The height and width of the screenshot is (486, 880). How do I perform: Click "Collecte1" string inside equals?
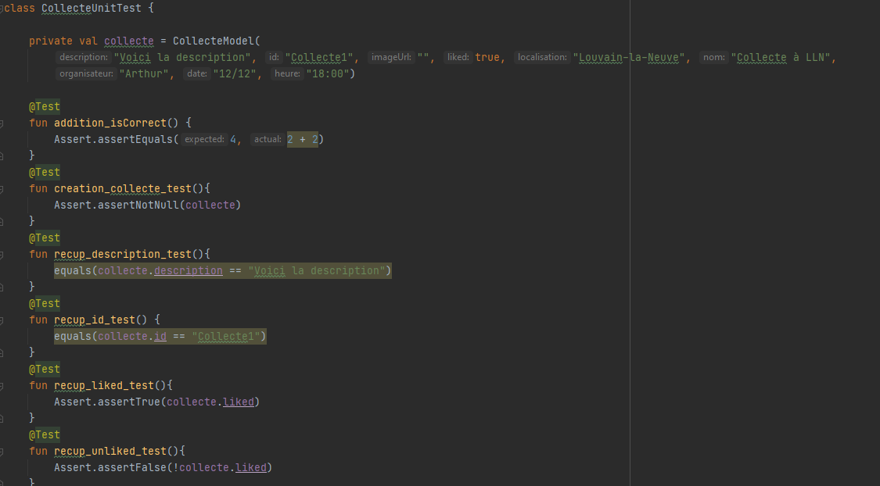pyautogui.click(x=226, y=336)
